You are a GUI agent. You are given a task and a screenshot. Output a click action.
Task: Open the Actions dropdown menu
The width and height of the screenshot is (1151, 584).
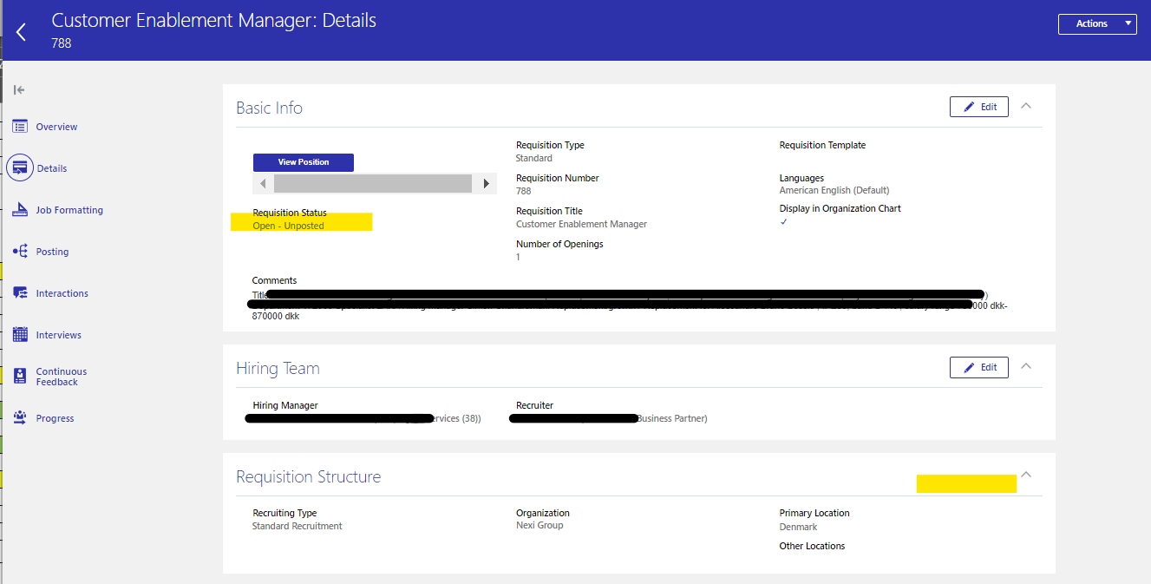pyautogui.click(x=1097, y=23)
